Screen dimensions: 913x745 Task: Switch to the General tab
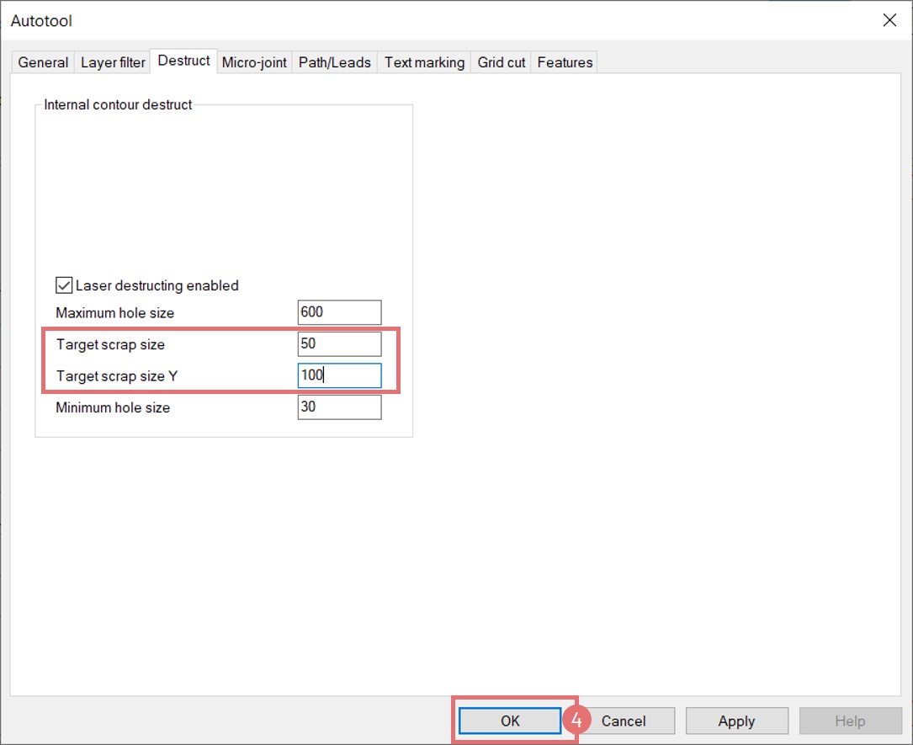tap(43, 63)
